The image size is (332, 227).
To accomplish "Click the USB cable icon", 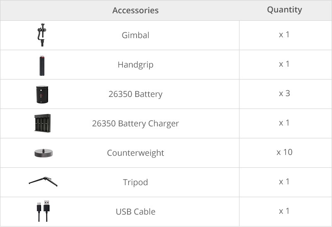I will pyautogui.click(x=42, y=211).
